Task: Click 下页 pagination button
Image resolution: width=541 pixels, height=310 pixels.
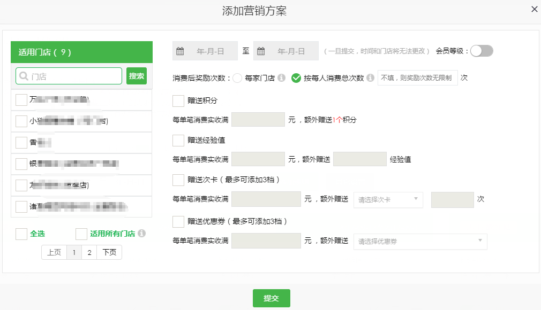Action: click(109, 252)
